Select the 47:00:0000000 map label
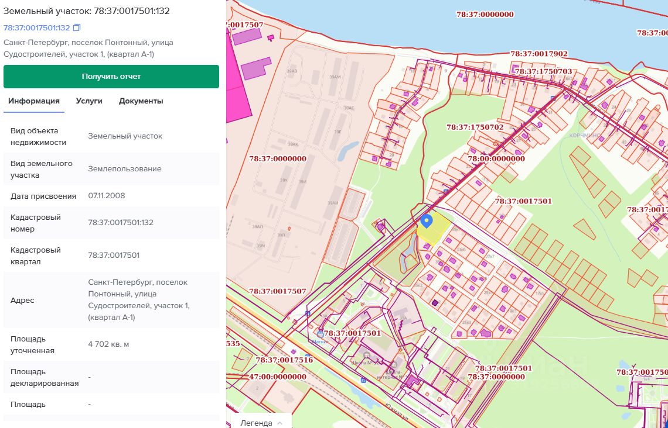This screenshot has width=668, height=428. tap(278, 377)
